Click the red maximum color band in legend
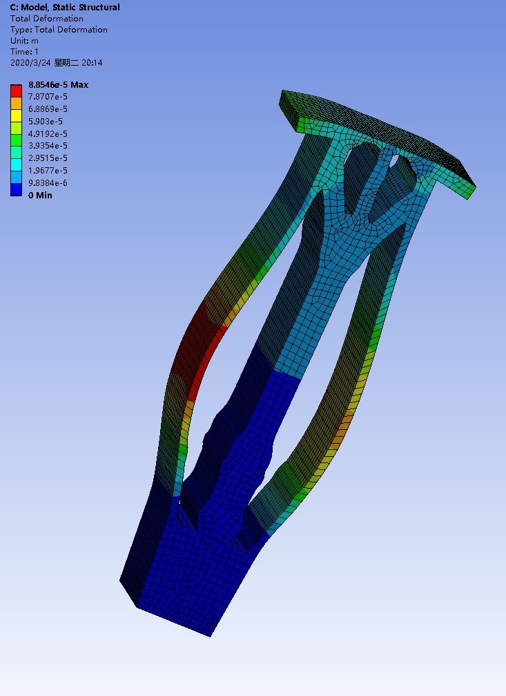The height and width of the screenshot is (696, 506). point(16,91)
